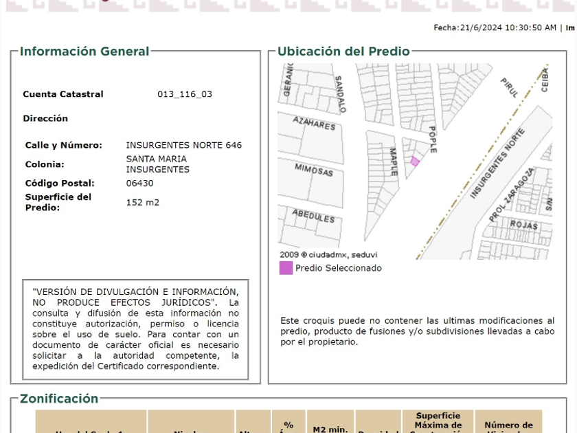Image resolution: width=577 pixels, height=433 pixels.
Task: Click the property location map thumbnail
Action: (x=415, y=162)
